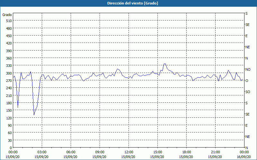The image size is (257, 160).
Task: Click the 120 degree tick label
Action: tap(9, 118)
